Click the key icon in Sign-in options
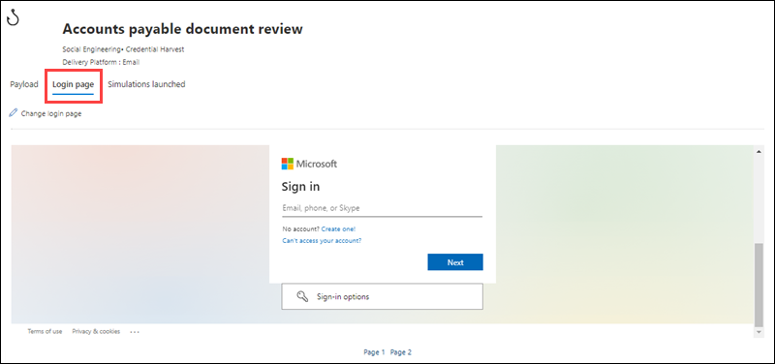 pos(302,296)
